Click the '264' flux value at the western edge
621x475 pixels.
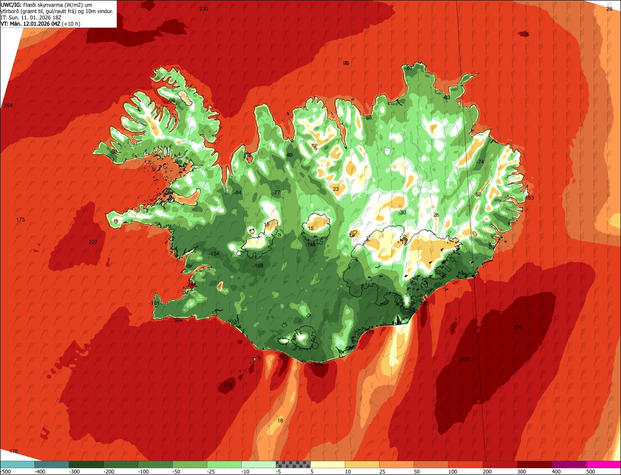[8, 105]
